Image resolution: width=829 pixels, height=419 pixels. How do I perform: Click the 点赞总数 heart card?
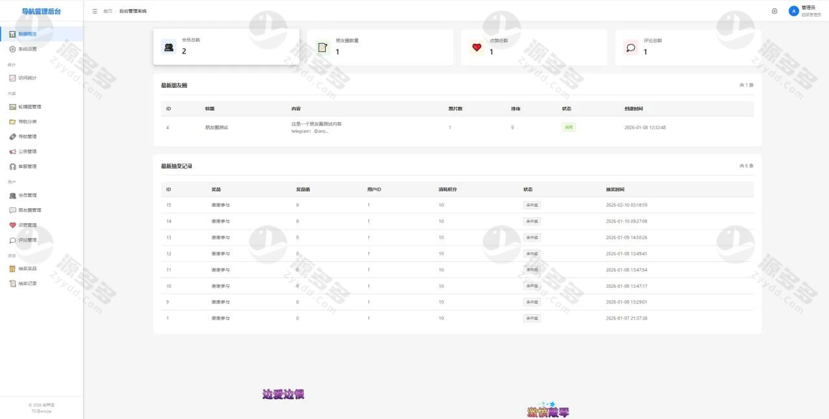click(534, 47)
